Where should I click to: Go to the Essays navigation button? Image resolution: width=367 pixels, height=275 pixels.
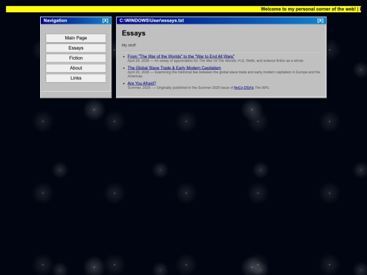[x=76, y=48]
